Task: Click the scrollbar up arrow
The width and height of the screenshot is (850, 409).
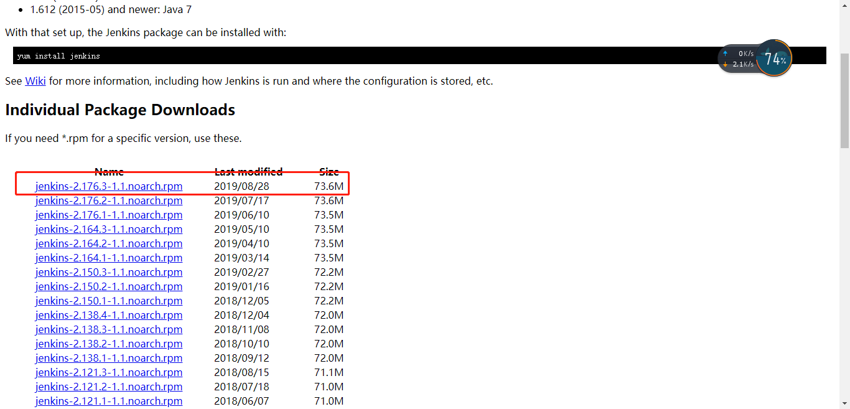Action: [845, 5]
